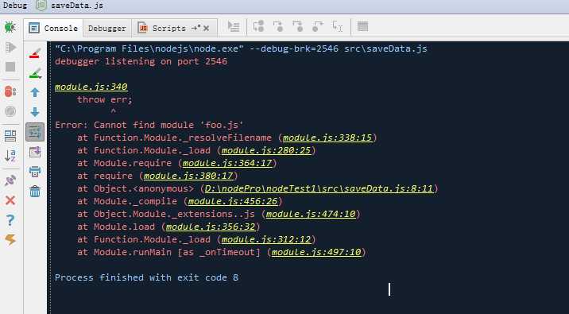Click the Step Out toolbar icon
This screenshot has height=314, width=569.
318,26
